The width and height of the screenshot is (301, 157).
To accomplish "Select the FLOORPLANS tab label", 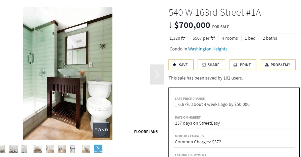I will 146,132.
